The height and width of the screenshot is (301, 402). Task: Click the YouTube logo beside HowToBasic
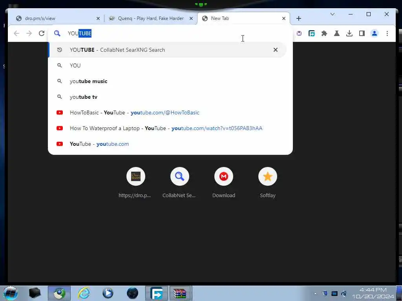tap(60, 112)
